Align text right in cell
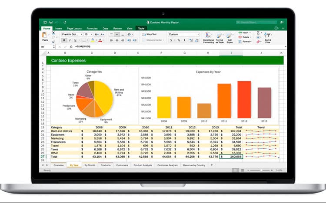Screen dimensions: 326x203 [123, 40]
